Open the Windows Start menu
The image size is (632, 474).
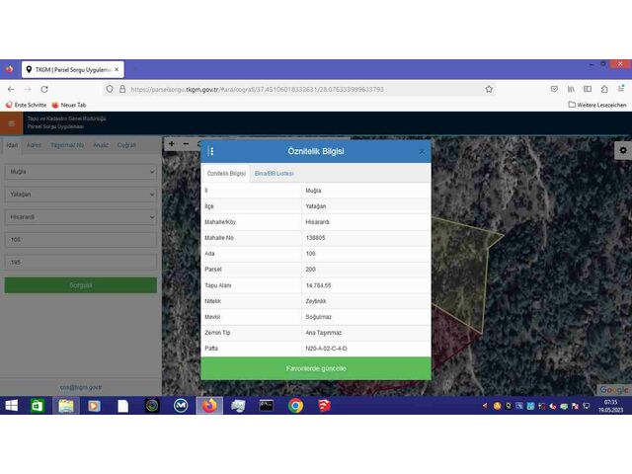(12, 405)
